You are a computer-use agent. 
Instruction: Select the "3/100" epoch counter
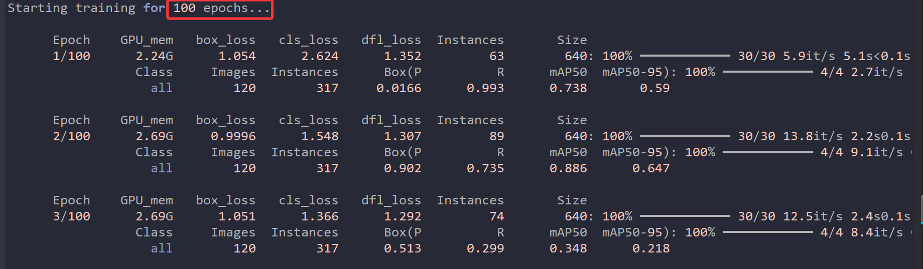[71, 216]
